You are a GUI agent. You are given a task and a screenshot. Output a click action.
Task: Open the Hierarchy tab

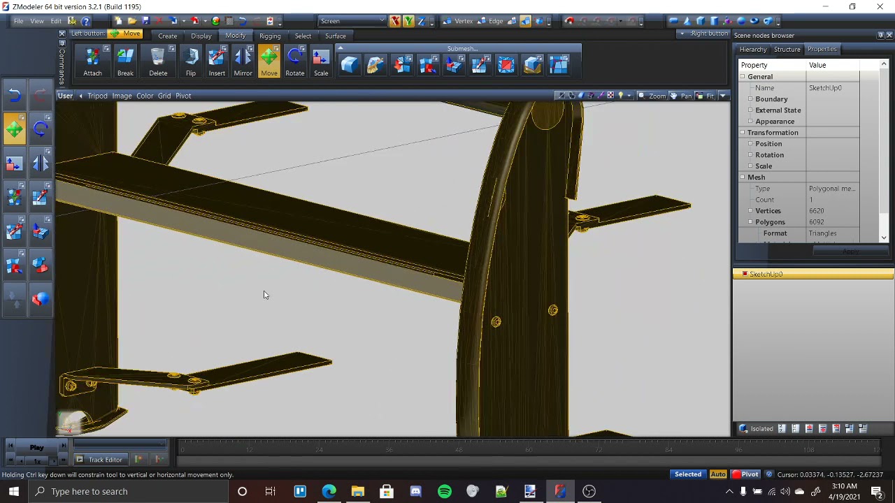[753, 49]
